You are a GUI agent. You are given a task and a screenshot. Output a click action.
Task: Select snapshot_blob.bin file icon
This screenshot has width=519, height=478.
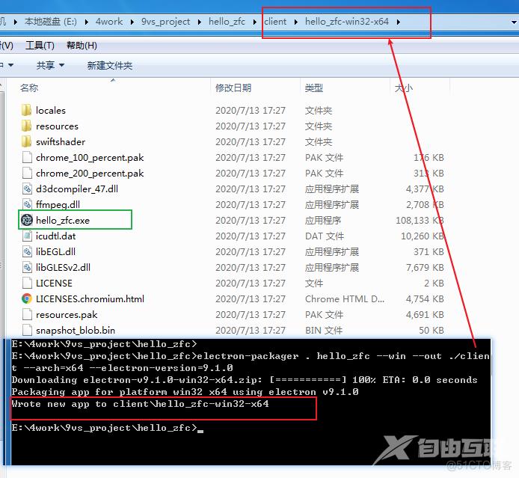[27, 330]
